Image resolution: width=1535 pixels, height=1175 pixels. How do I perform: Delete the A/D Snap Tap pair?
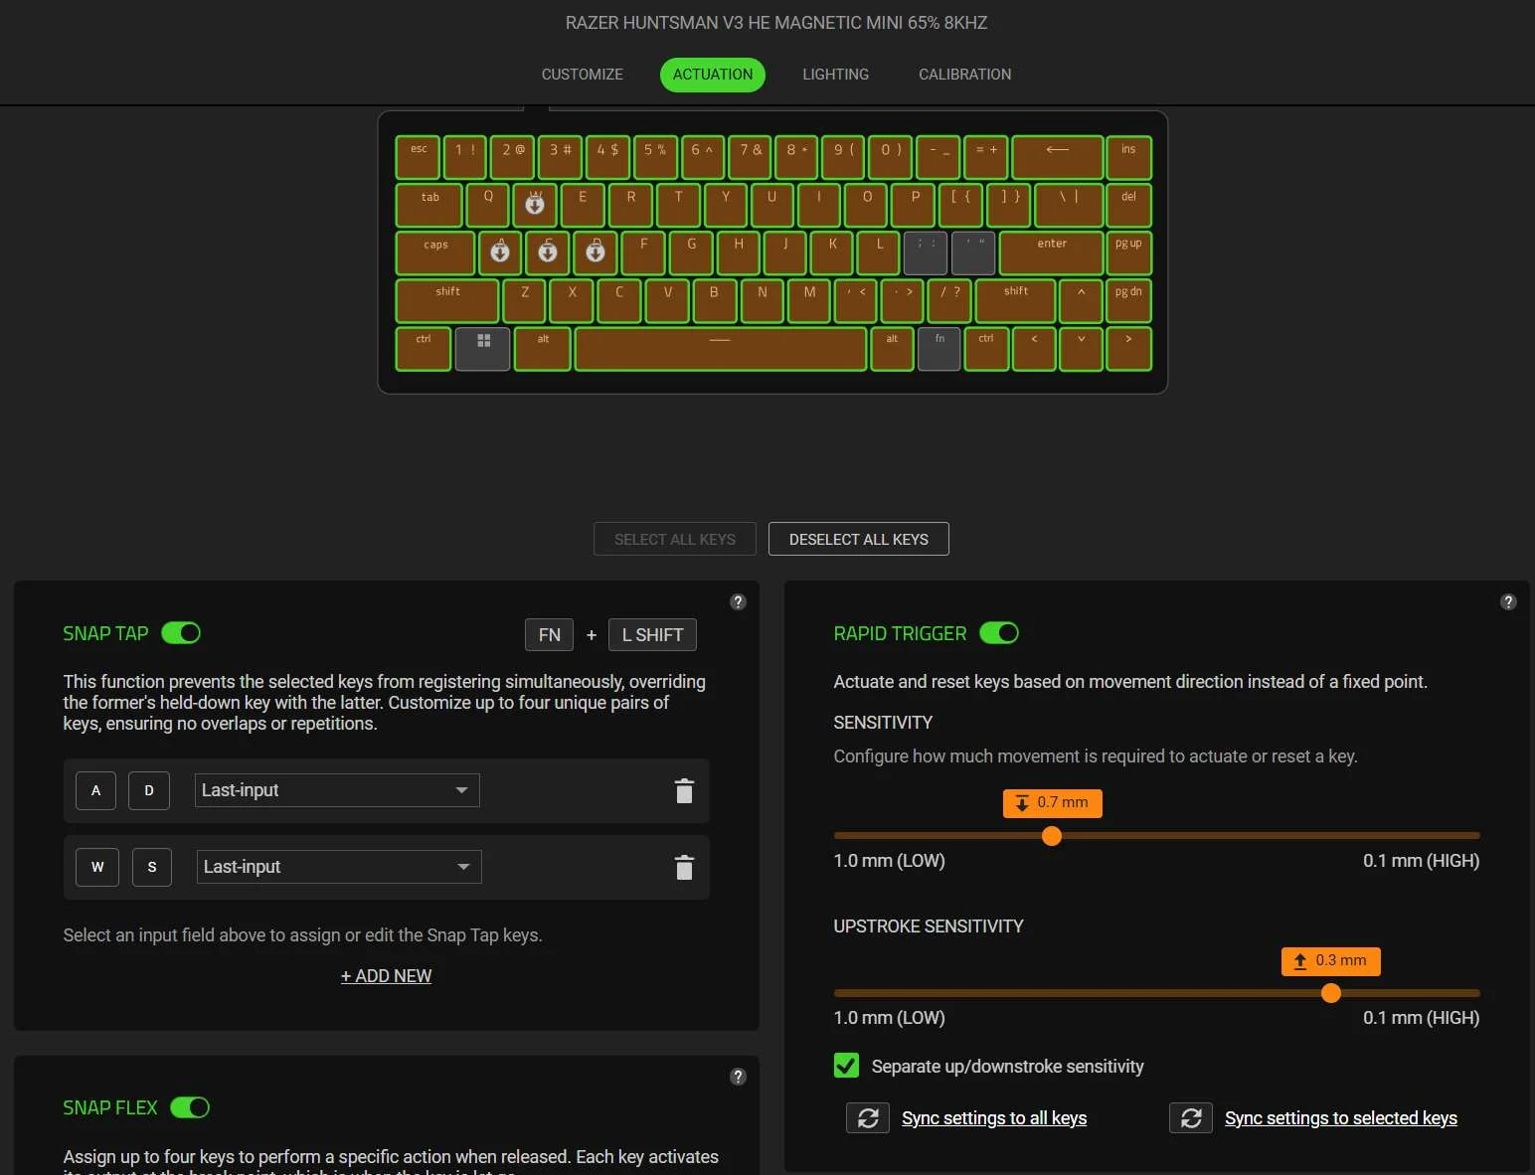684,791
